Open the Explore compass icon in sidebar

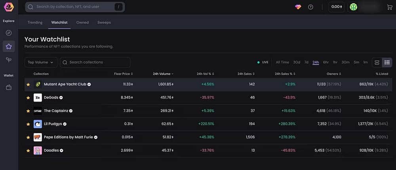(x=9, y=33)
